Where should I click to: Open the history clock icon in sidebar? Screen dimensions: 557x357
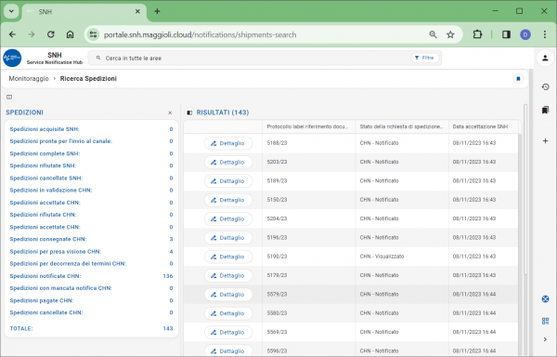[545, 86]
